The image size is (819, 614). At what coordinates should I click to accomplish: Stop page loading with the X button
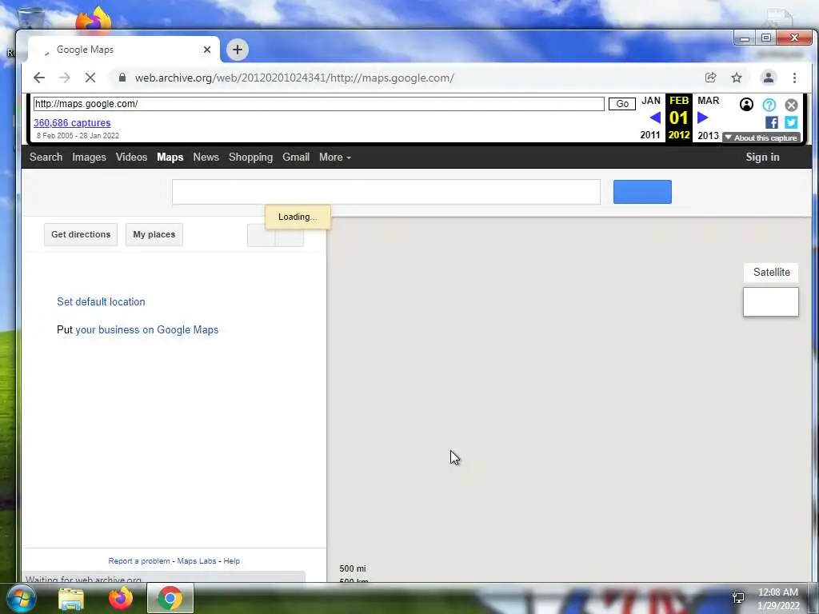[x=90, y=78]
